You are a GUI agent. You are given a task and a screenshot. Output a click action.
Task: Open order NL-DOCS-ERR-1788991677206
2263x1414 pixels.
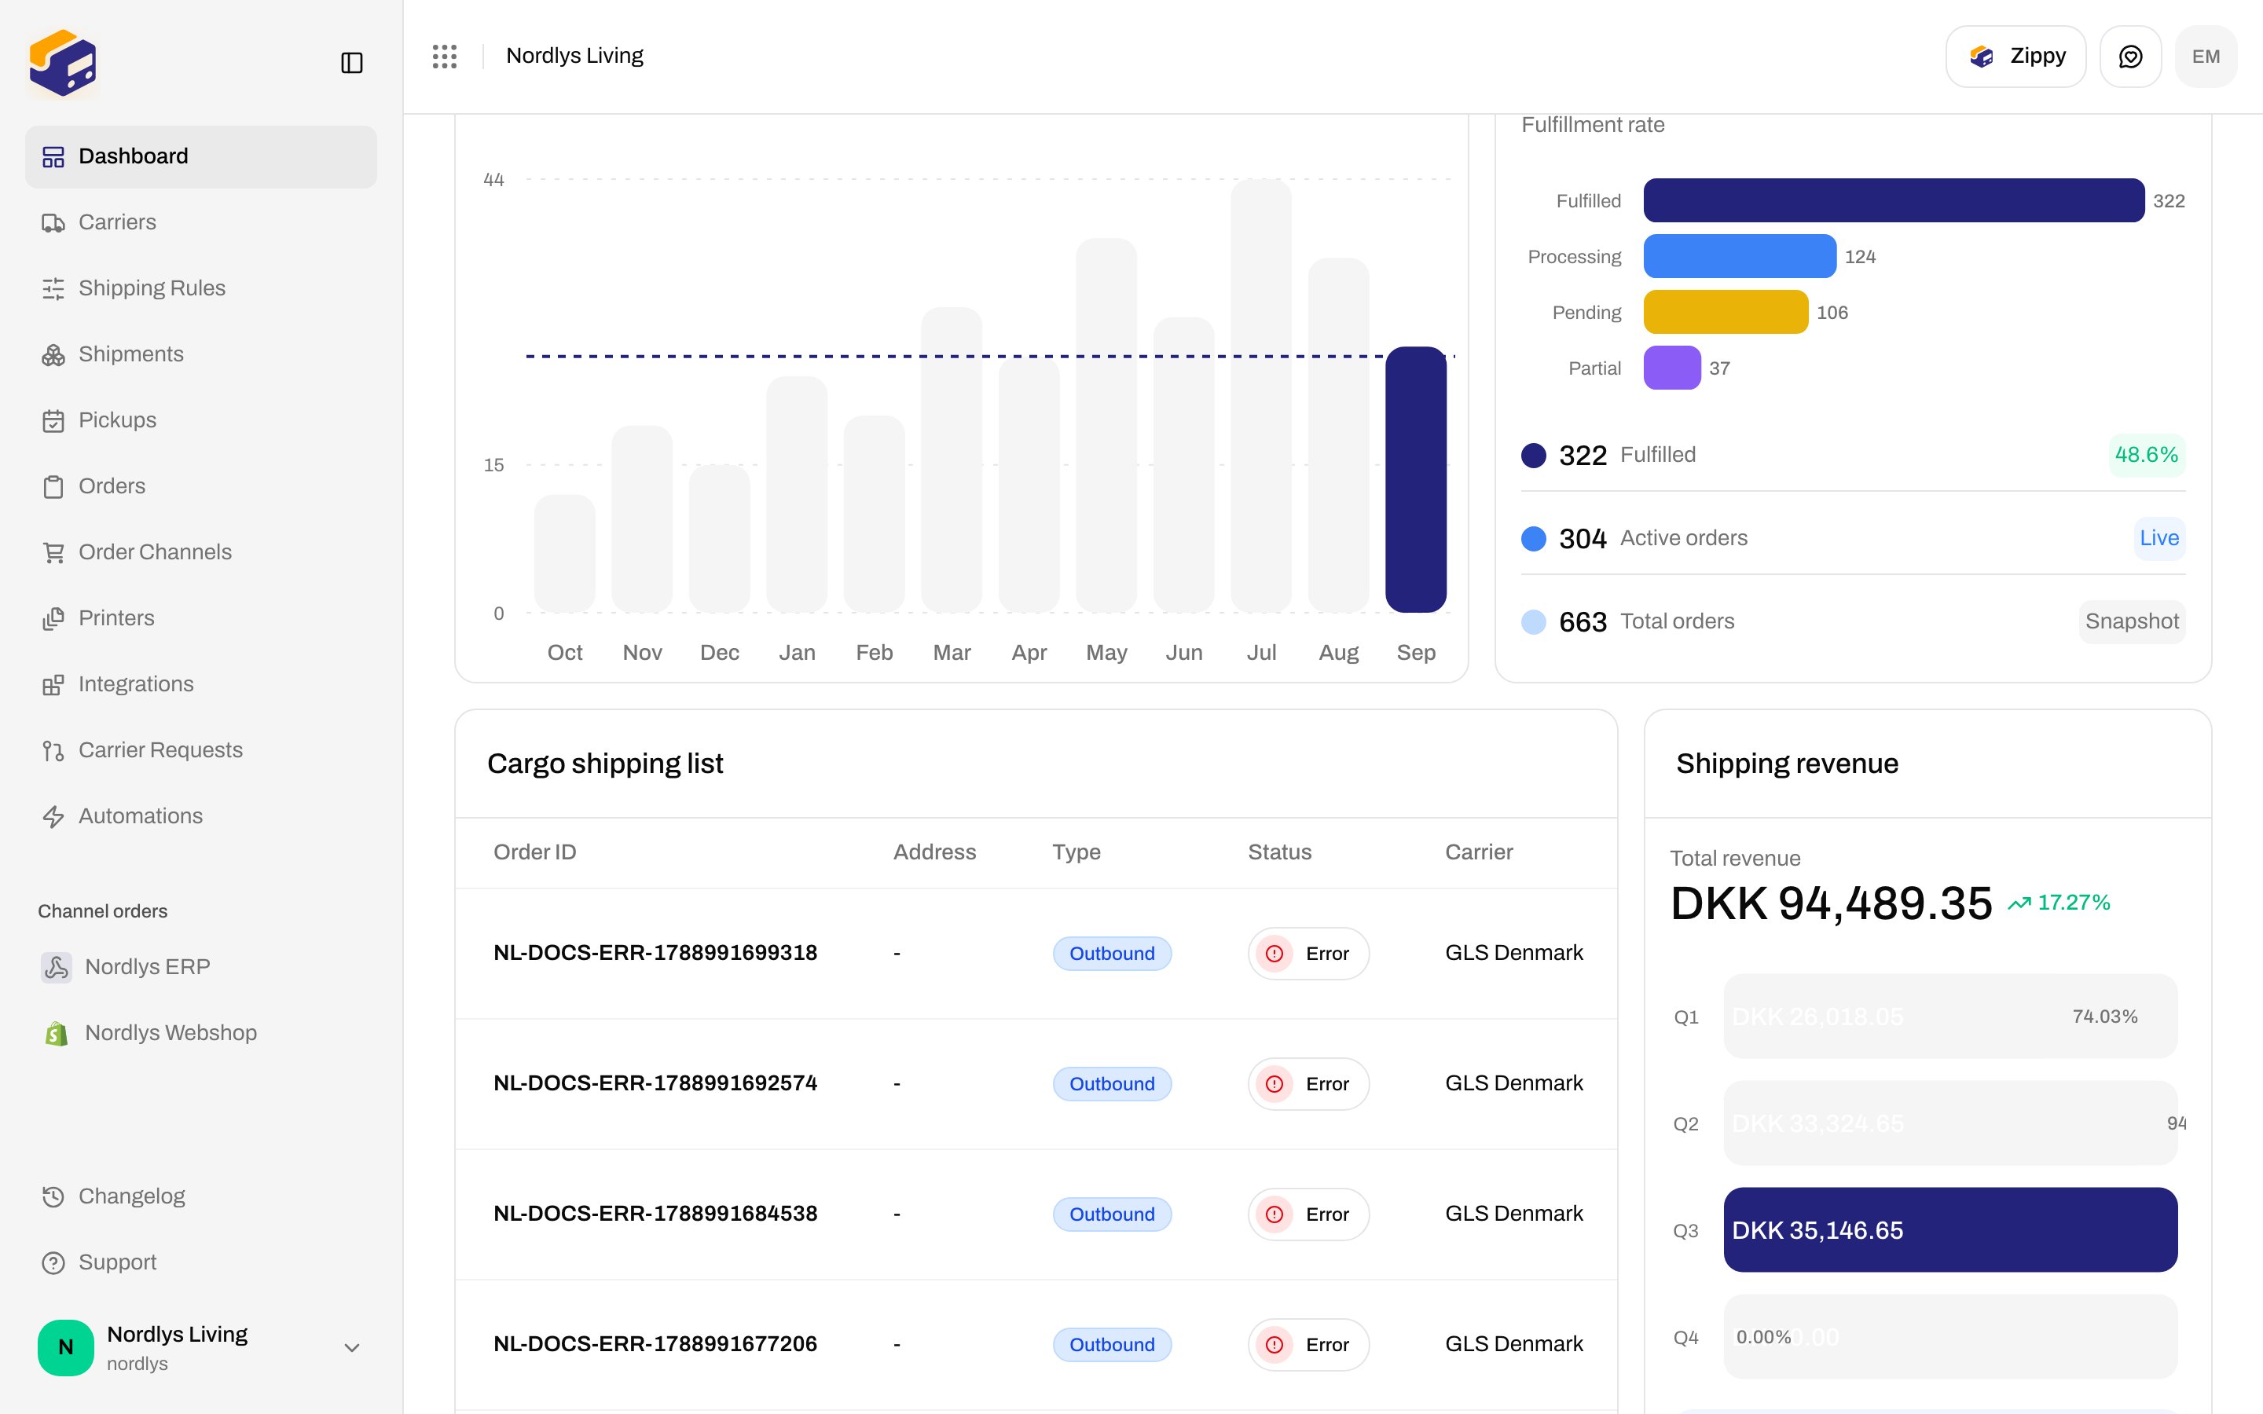(x=655, y=1344)
